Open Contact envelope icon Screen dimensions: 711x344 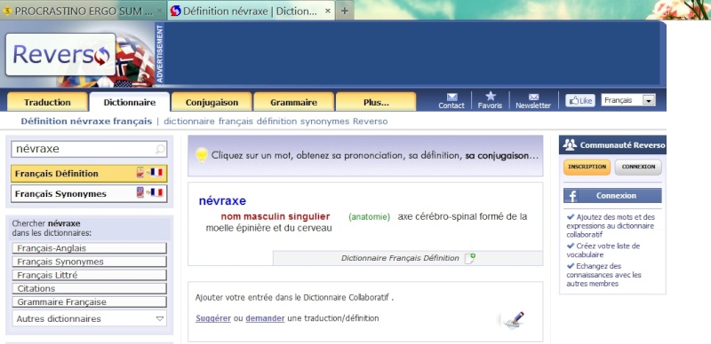point(451,97)
